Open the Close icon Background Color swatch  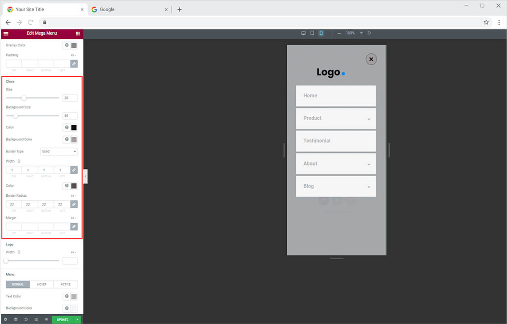pos(74,139)
